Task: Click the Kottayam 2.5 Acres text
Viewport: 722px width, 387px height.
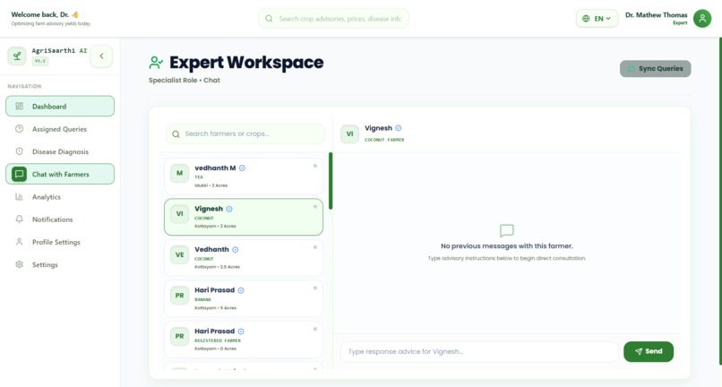Action: (x=217, y=267)
